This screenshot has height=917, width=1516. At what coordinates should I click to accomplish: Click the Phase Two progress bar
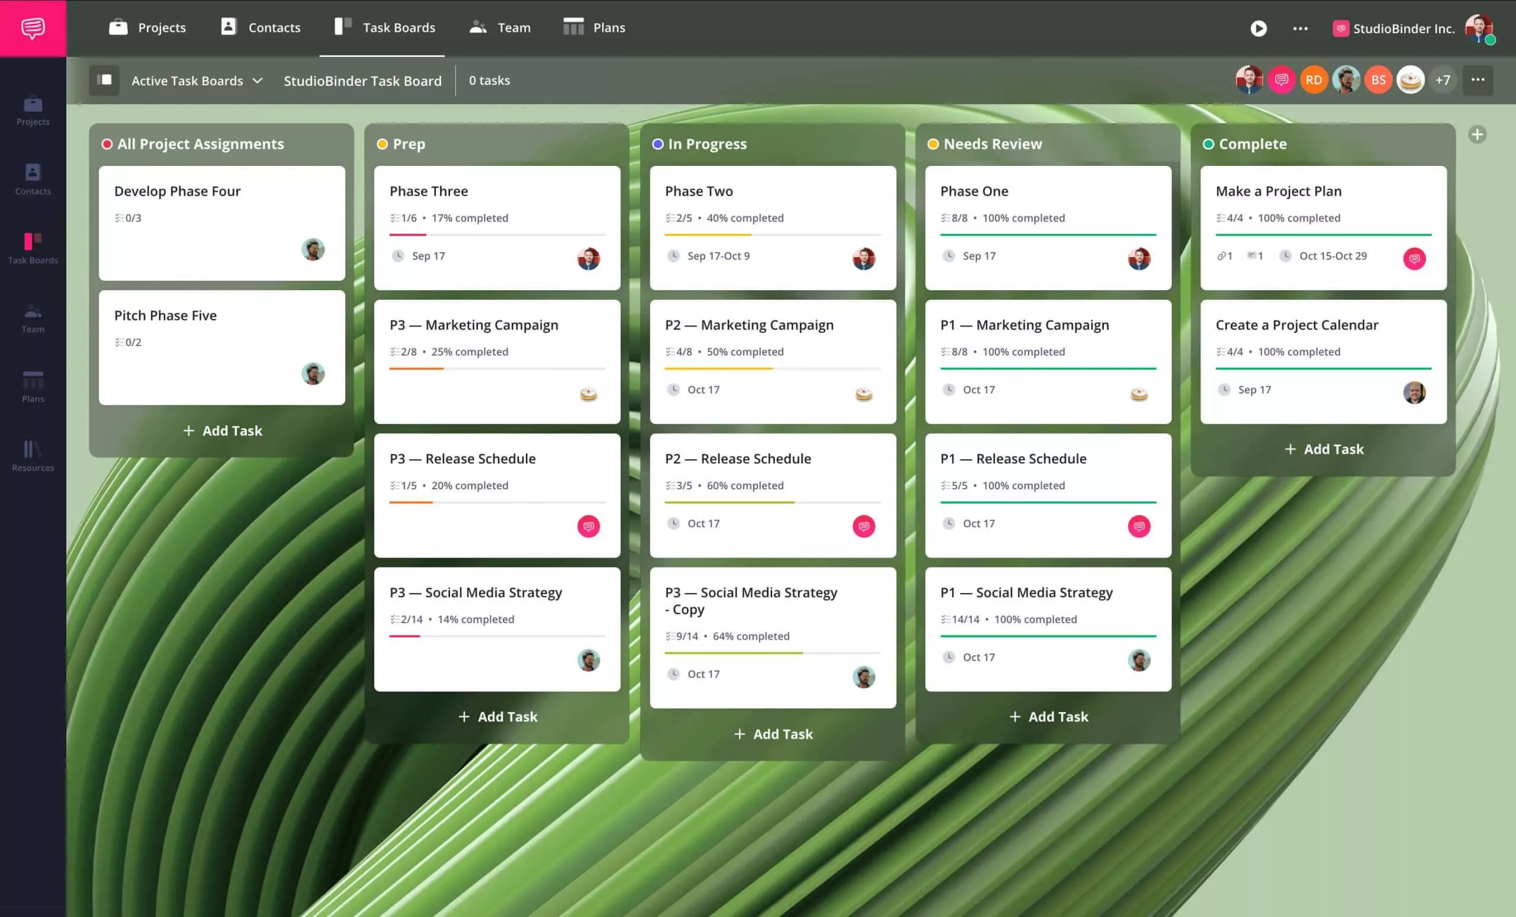coord(772,235)
